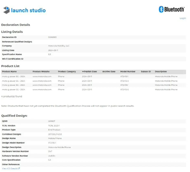
Task: Open View ICS Details link
Action: point(10,169)
